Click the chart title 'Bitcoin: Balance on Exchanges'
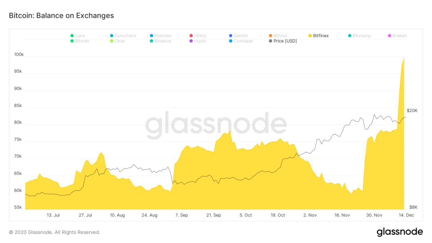 pyautogui.click(x=61, y=16)
